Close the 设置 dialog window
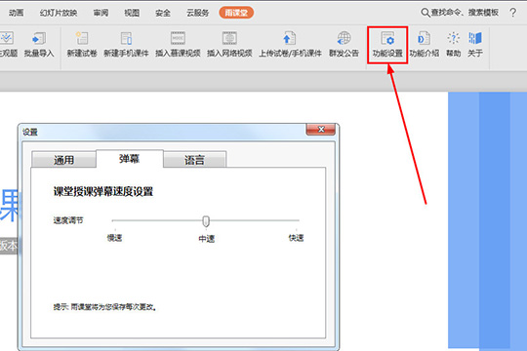527x351 pixels. [x=321, y=130]
